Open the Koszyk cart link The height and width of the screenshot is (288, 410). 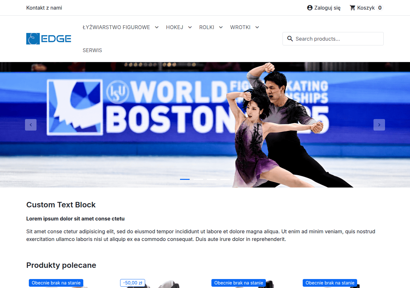[x=366, y=8]
